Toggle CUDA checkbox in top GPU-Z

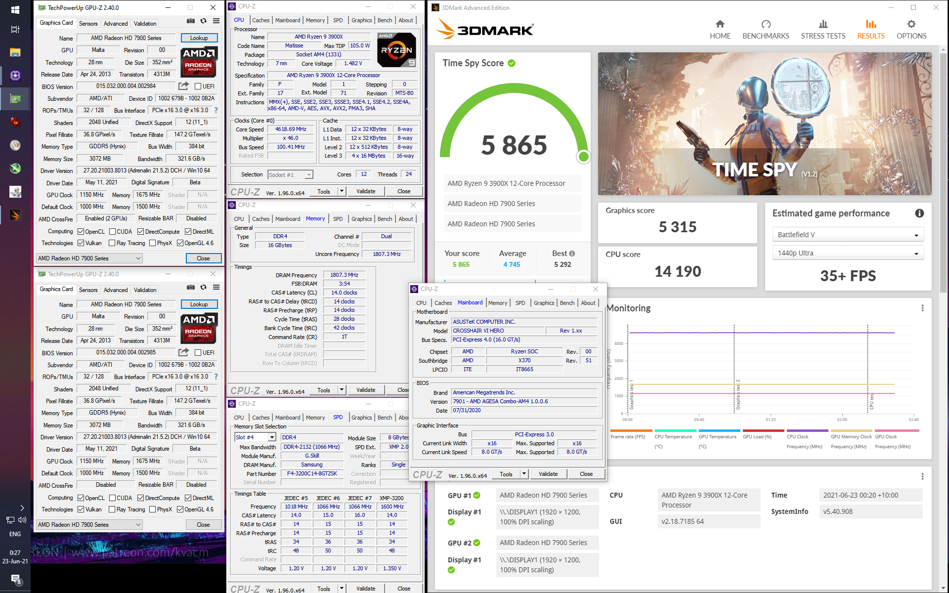click(112, 231)
